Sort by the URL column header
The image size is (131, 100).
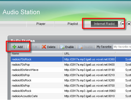[89, 54]
